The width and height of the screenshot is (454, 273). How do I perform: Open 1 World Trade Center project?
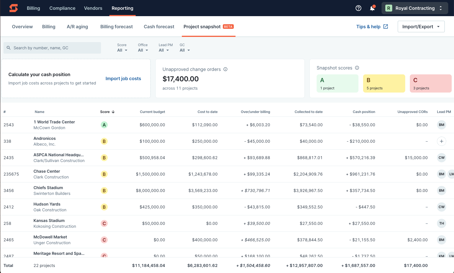(54, 122)
